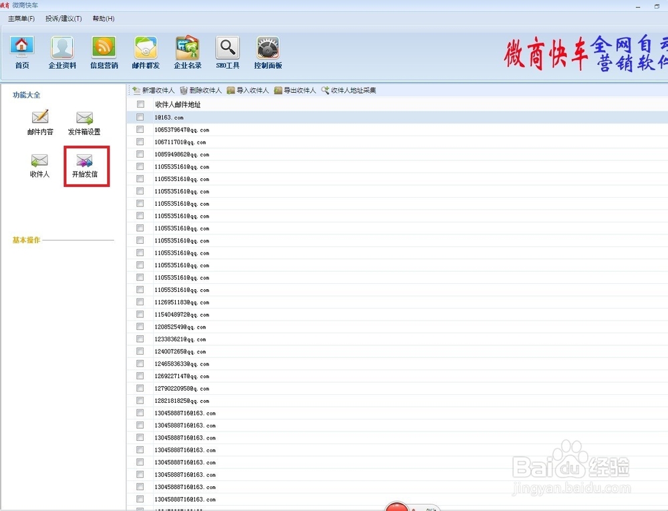The height and width of the screenshot is (511, 668).
Task: Click 导出收件人 export recipients
Action: [295, 90]
